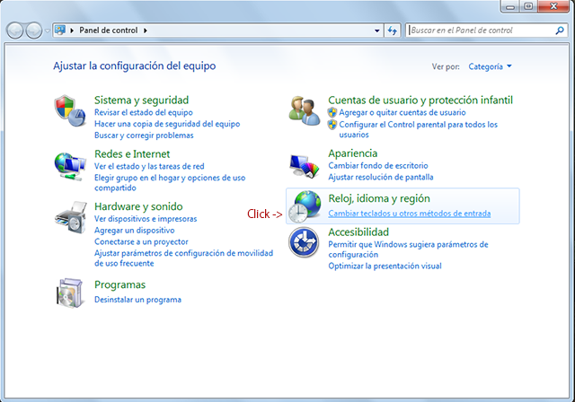The height and width of the screenshot is (402, 575).
Task: Expand arrow before Panel de control breadcrumb
Action: 72,31
